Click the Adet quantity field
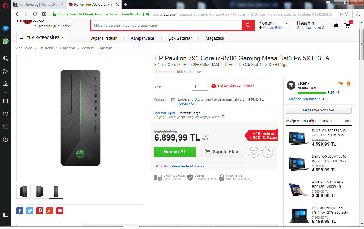The height and width of the screenshot is (229, 364). tap(200, 87)
